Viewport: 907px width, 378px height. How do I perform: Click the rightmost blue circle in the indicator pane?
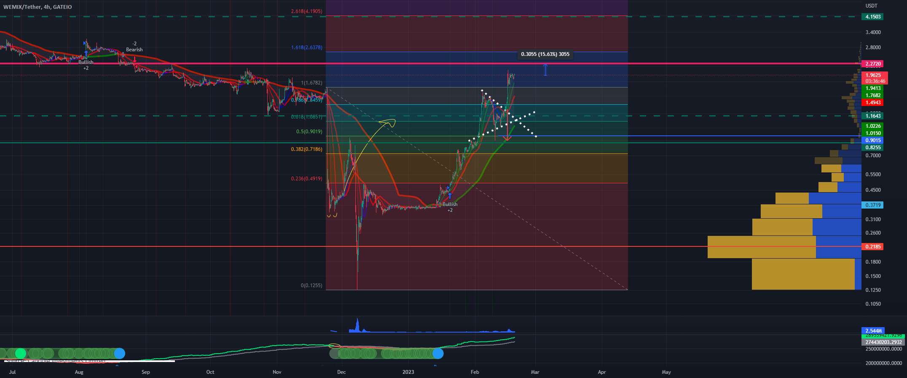click(438, 354)
